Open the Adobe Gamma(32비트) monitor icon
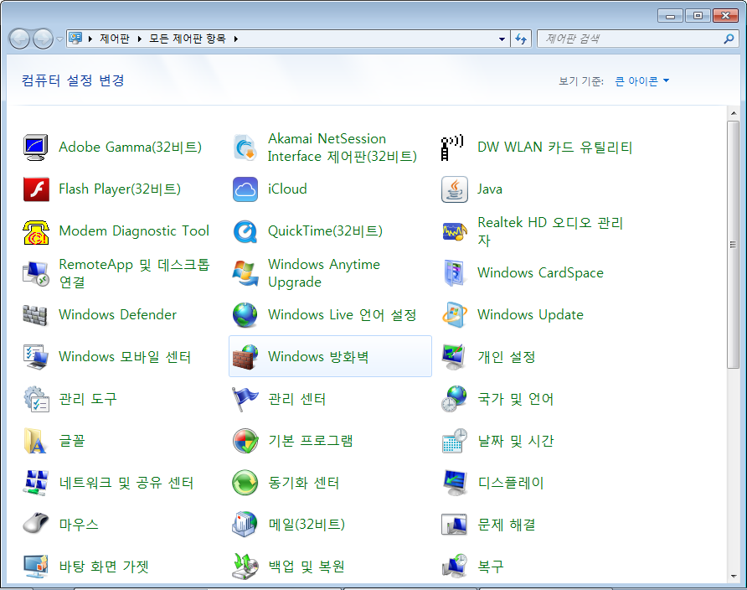 36,147
